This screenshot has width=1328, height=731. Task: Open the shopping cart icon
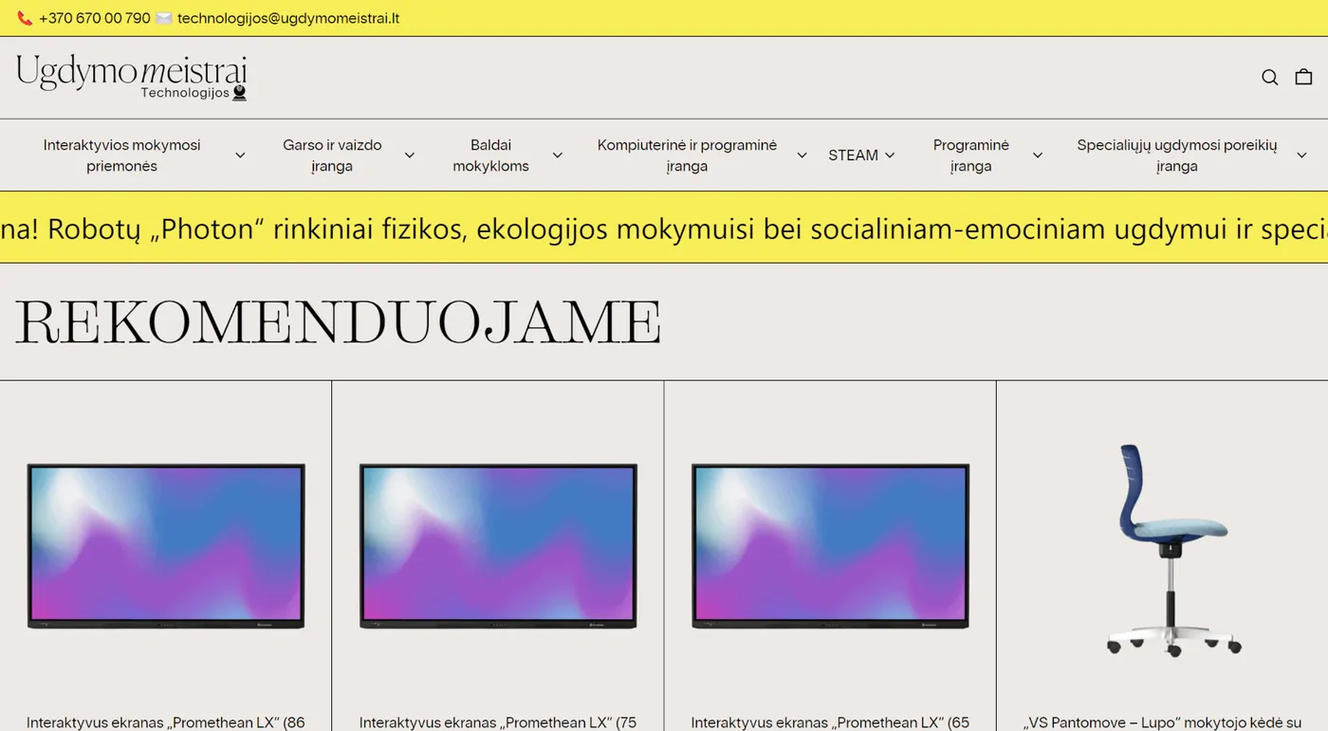pyautogui.click(x=1303, y=77)
